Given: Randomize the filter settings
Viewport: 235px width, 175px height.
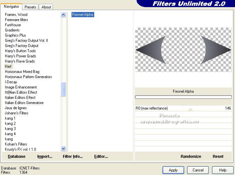Looking at the screenshot, I should tap(191, 157).
